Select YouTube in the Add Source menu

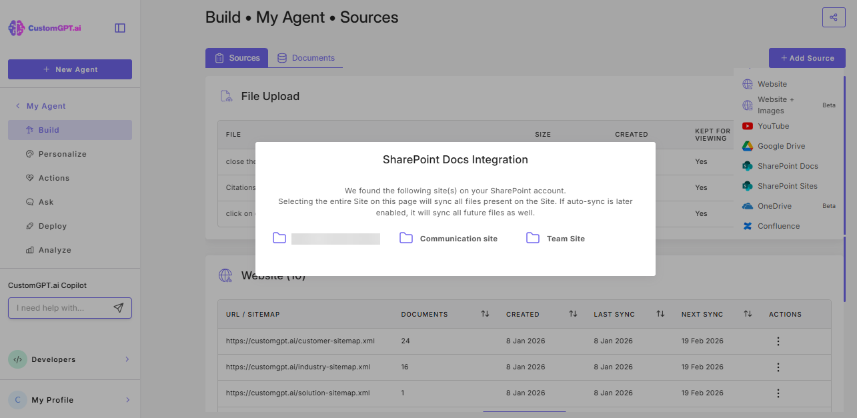771,125
